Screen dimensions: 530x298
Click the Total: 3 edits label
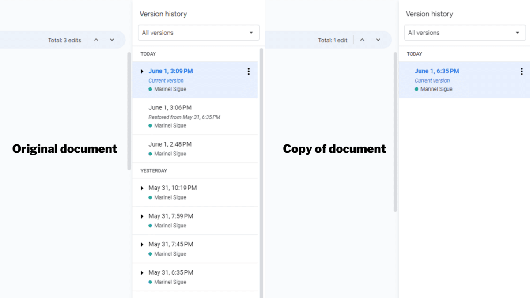click(64, 40)
